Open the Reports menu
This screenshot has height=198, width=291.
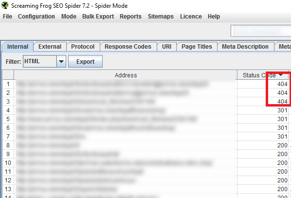[x=130, y=17]
